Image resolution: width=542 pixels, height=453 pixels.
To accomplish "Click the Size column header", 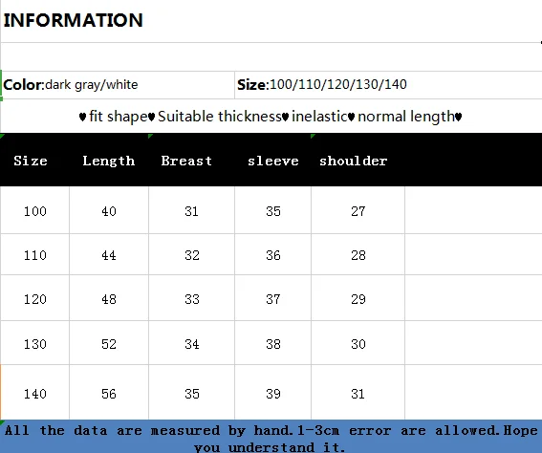I will pos(31,161).
